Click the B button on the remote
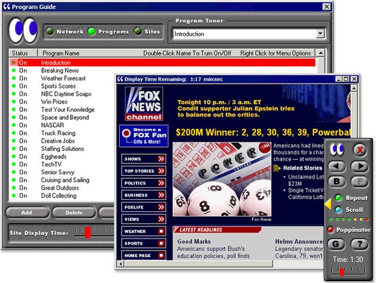 336,181
